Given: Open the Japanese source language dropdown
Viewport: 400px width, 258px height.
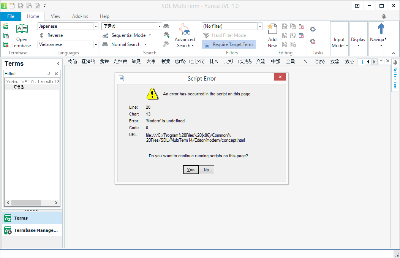Looking at the screenshot, I should click(96, 26).
